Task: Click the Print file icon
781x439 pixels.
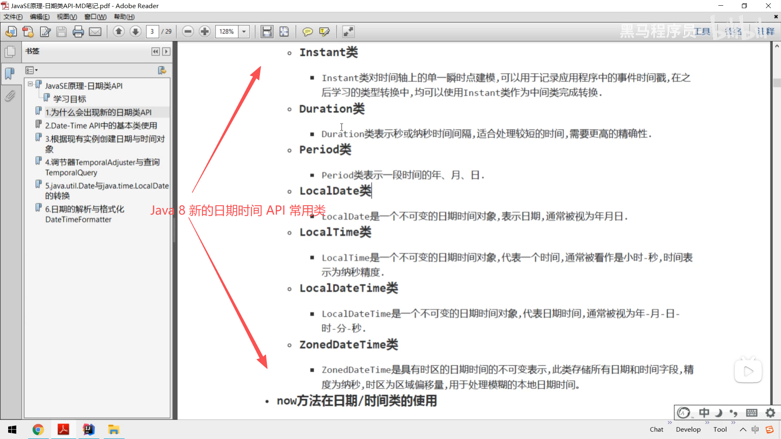Action: [x=78, y=32]
